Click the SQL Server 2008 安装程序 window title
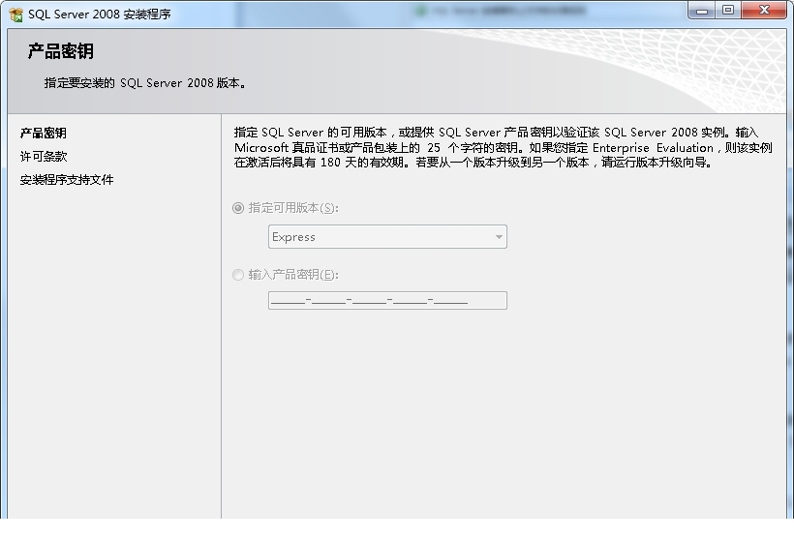 point(99,15)
